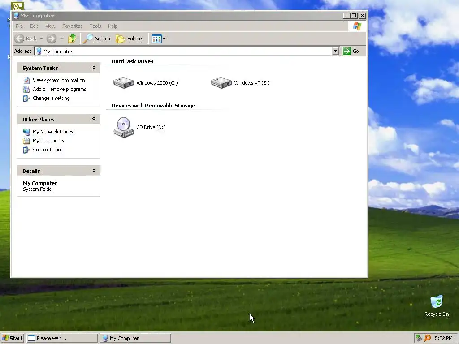Click the My Network Places icon
Screen dimensions: 459x344
coord(26,132)
